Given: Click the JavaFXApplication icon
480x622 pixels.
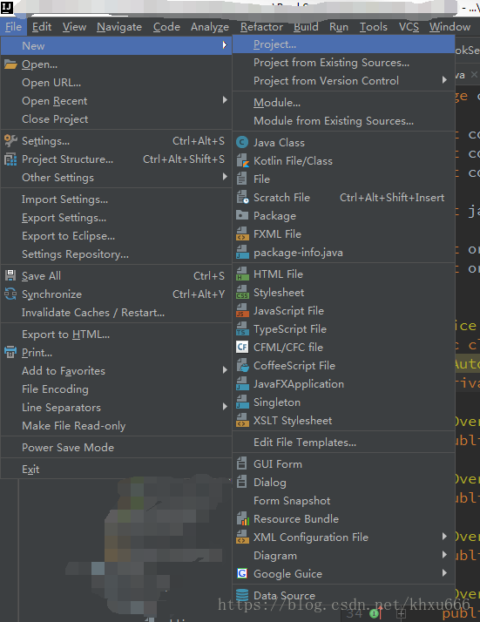Looking at the screenshot, I should pos(242,383).
